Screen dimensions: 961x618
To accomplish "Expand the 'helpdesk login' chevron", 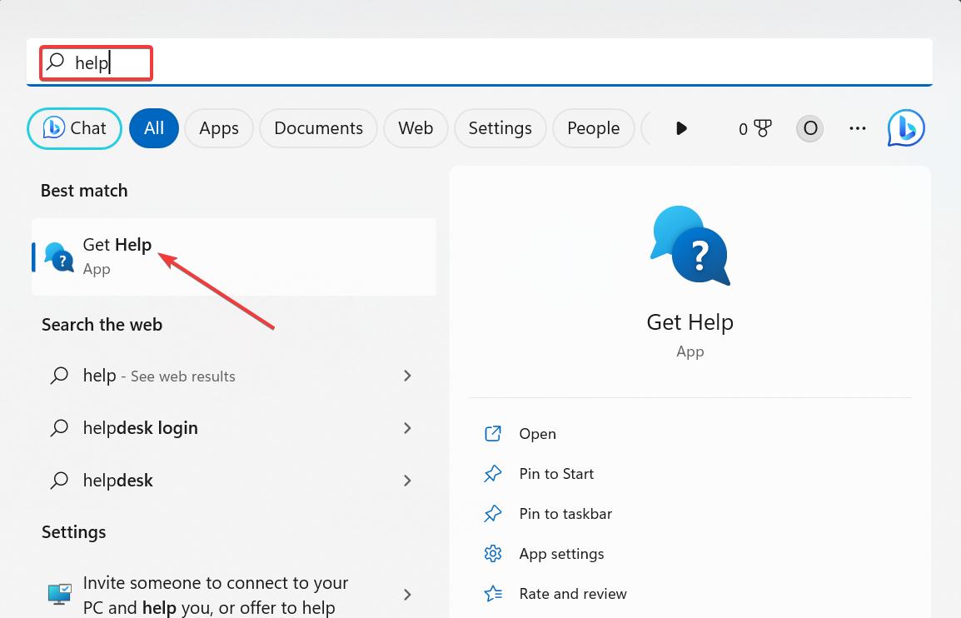I will pyautogui.click(x=407, y=428).
